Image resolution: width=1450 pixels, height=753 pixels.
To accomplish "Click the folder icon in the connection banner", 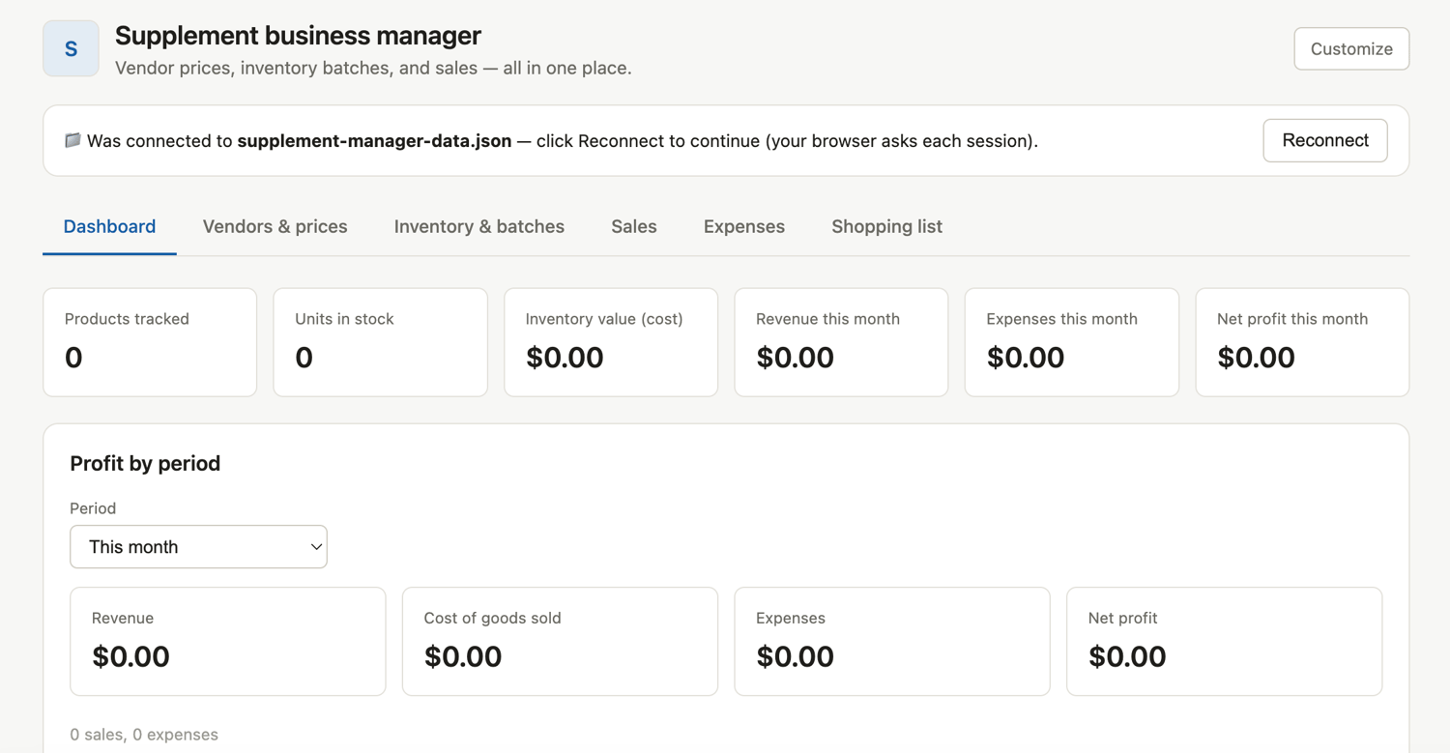I will [72, 140].
